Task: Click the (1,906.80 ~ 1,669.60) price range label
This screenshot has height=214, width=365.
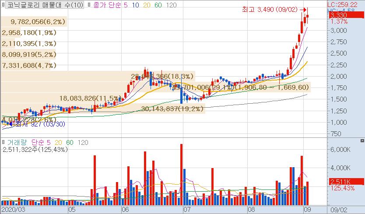Action: click(272, 88)
